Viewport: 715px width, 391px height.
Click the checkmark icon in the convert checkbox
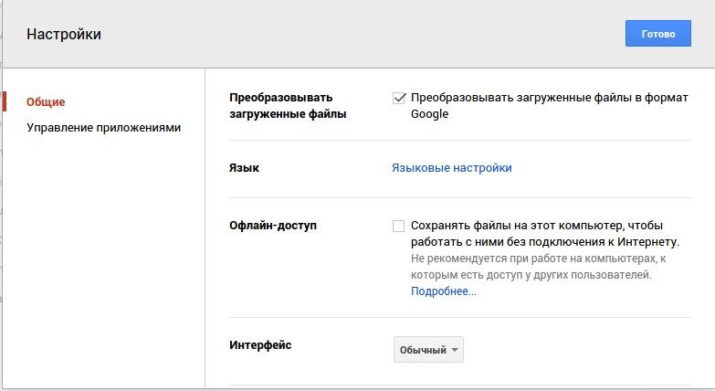[399, 97]
